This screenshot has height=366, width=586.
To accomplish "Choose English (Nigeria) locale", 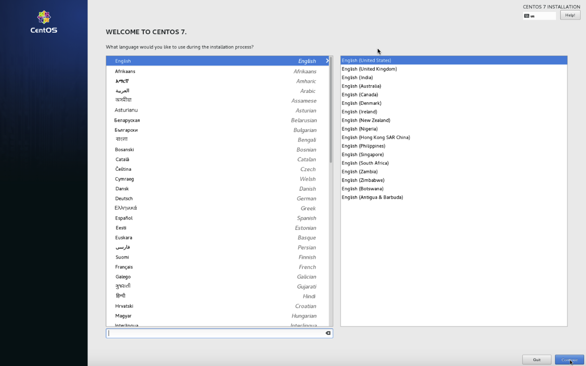I will (454, 129).
